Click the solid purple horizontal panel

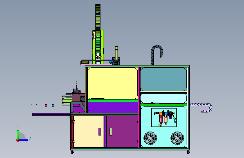113,107
